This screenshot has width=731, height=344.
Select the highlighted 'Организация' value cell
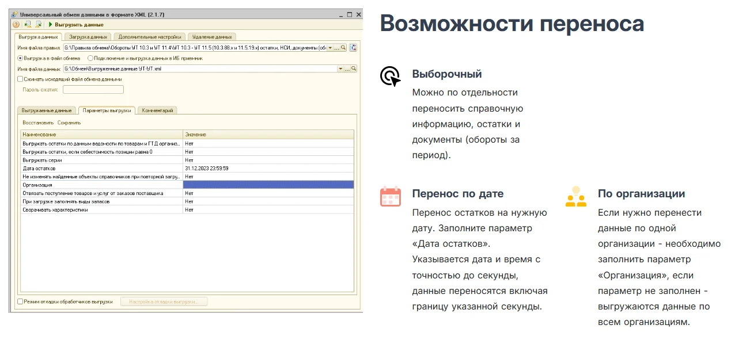(268, 185)
